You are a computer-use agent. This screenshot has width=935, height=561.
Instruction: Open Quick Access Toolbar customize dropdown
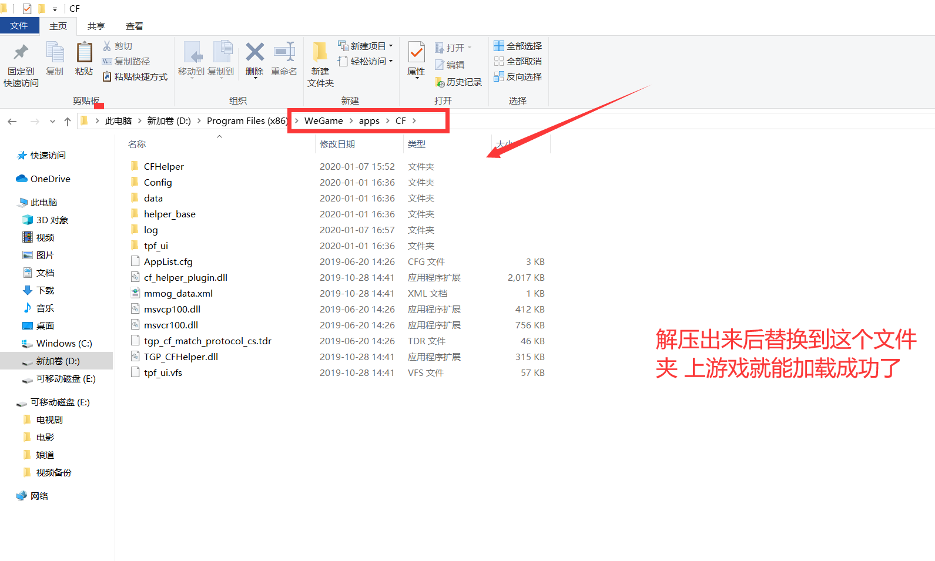(55, 9)
